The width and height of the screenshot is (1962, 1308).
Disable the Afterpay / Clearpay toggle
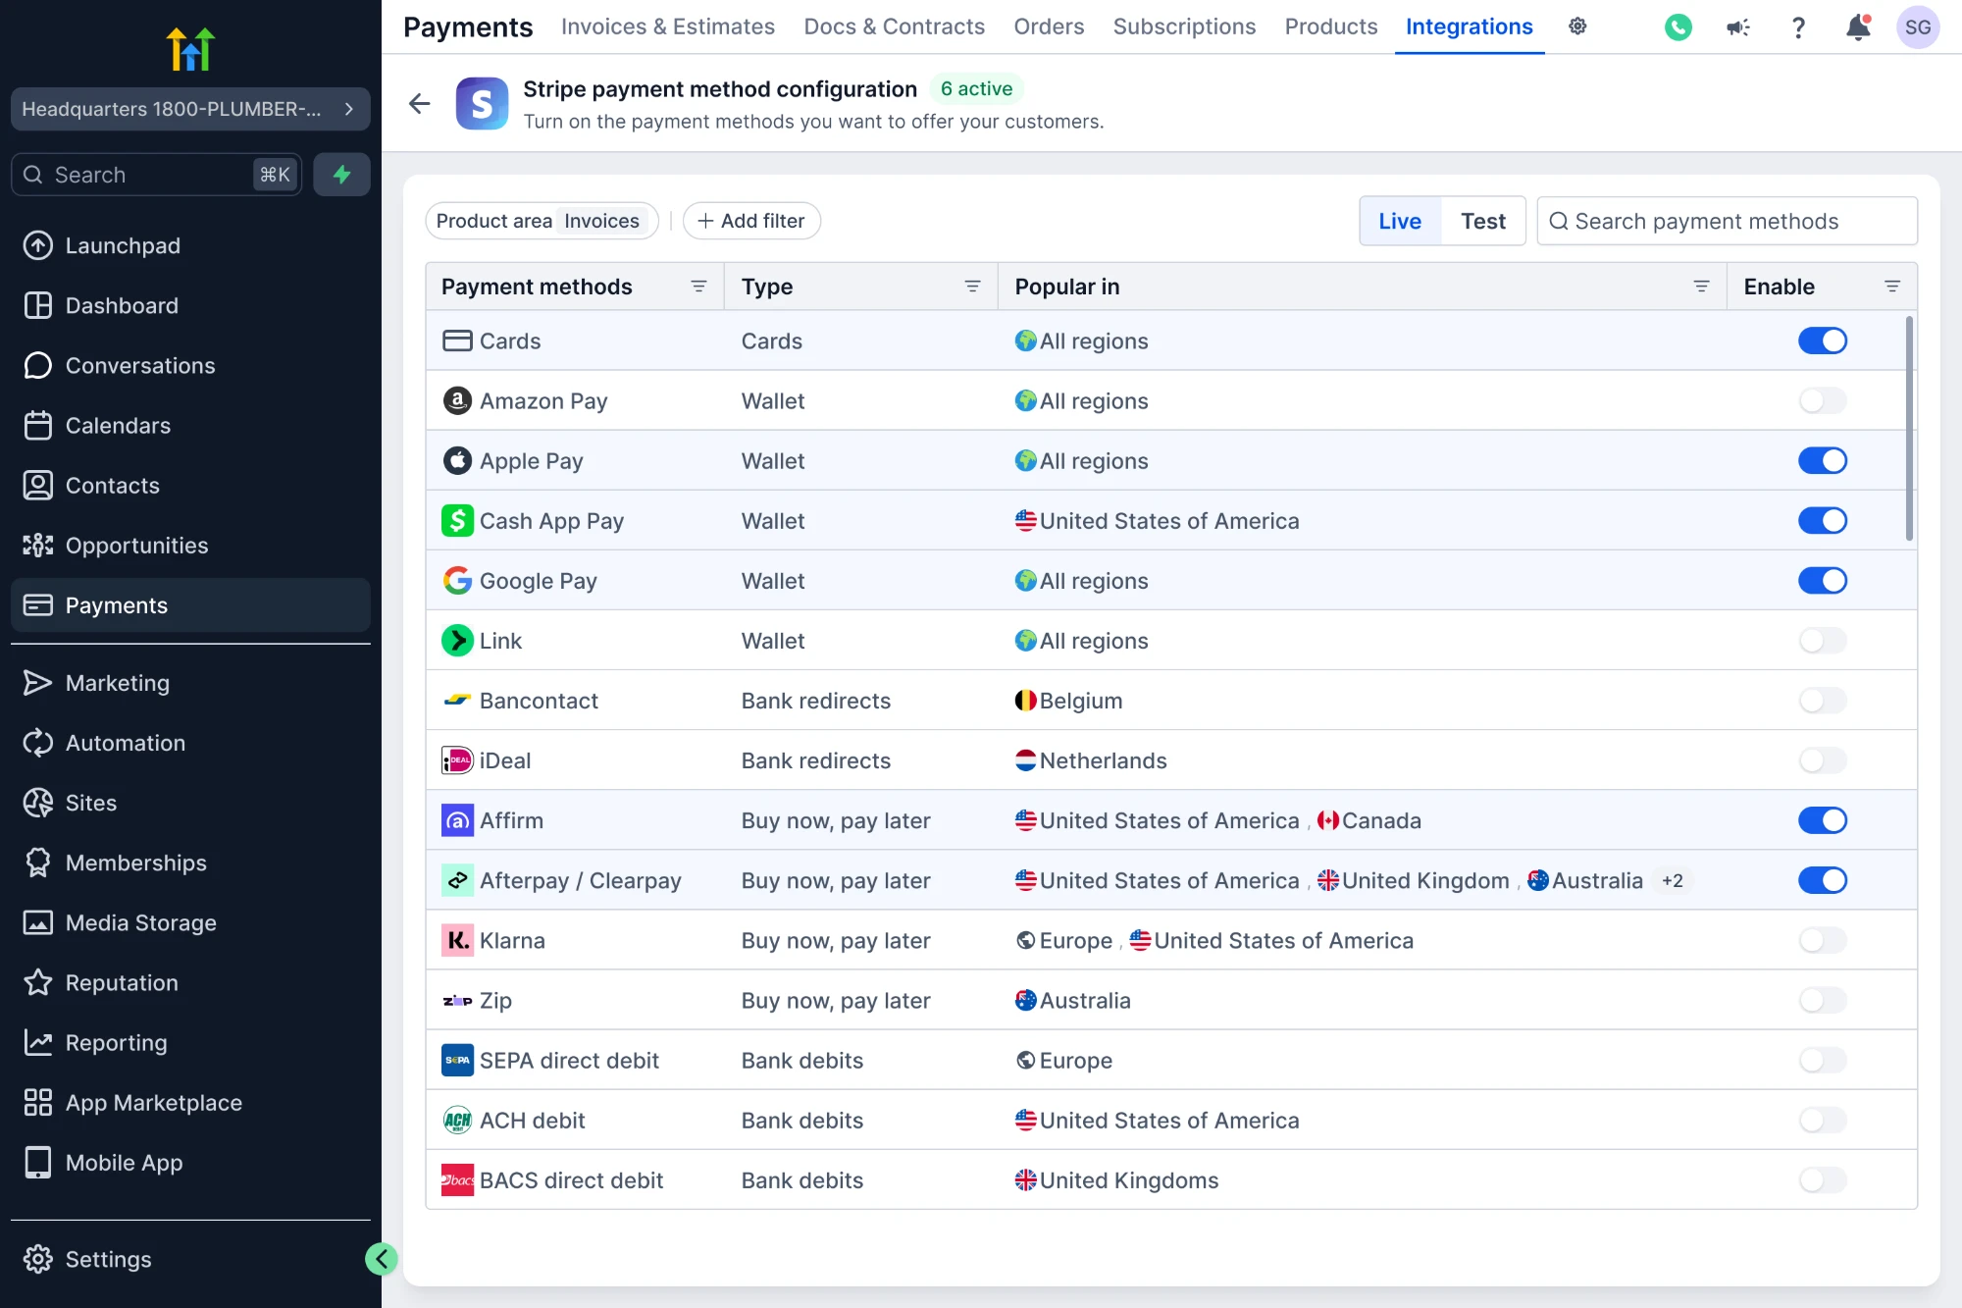[x=1822, y=880]
